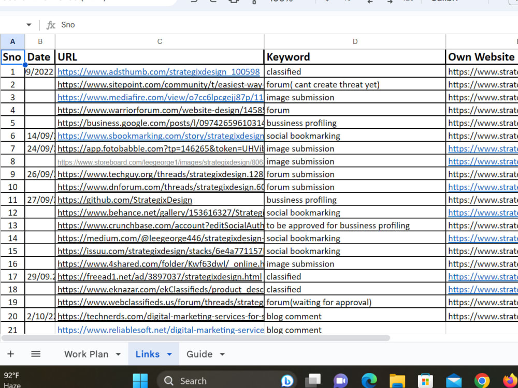Open the warriorforum.com website-design link
Image resolution: width=518 pixels, height=388 pixels.
coord(160,110)
